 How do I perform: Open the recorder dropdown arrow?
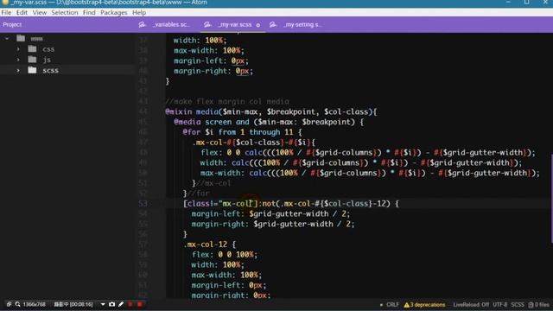[x=103, y=304]
